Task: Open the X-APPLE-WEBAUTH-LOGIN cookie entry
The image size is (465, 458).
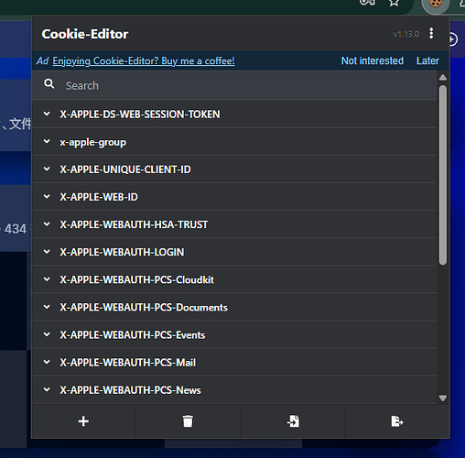Action: [234, 252]
